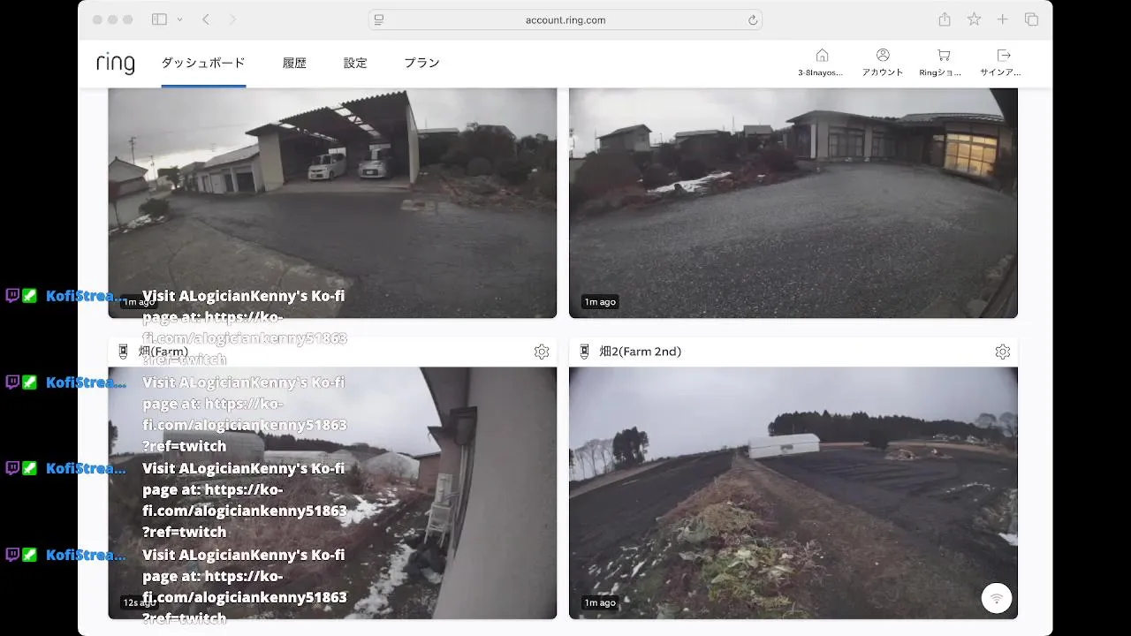Open a new tab with plus icon
The width and height of the screenshot is (1131, 636).
click(x=1003, y=19)
